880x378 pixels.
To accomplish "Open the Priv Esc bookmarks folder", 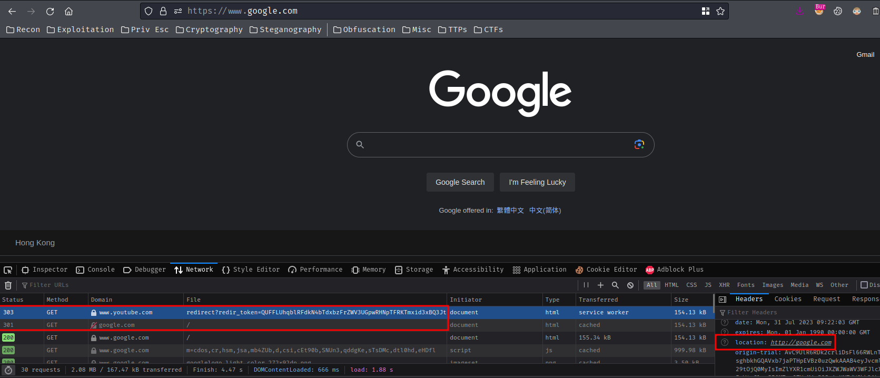I will pyautogui.click(x=145, y=30).
